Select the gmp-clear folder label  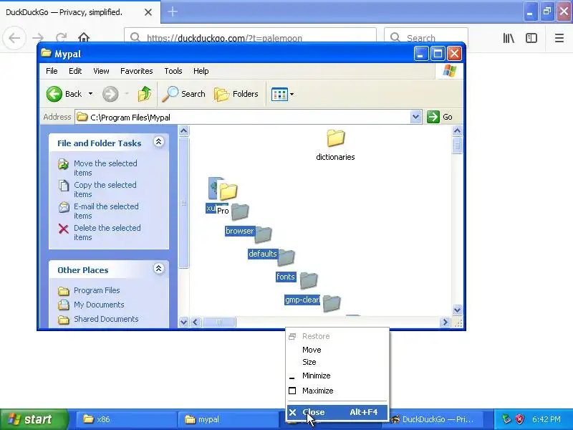pyautogui.click(x=302, y=300)
